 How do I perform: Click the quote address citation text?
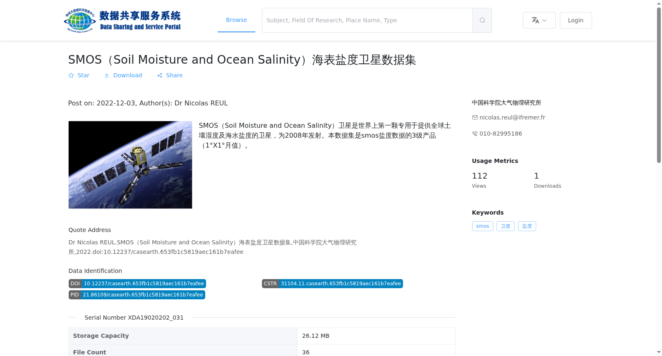pyautogui.click(x=213, y=247)
